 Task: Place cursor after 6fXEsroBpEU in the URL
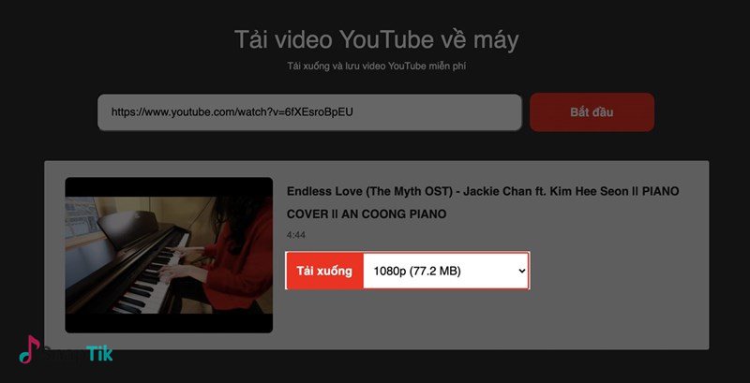click(x=353, y=112)
